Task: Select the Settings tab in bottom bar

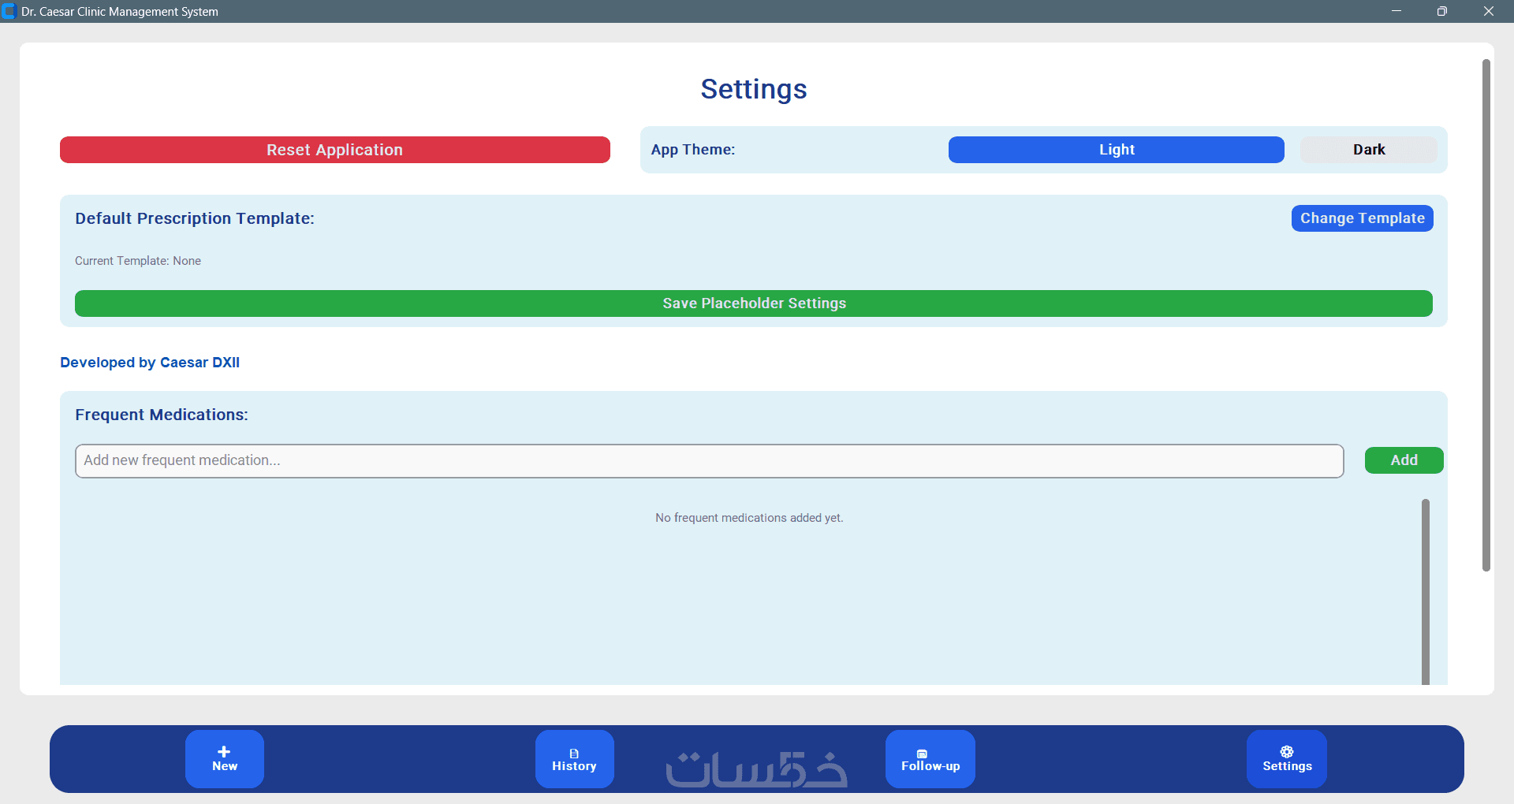Action: tap(1287, 758)
